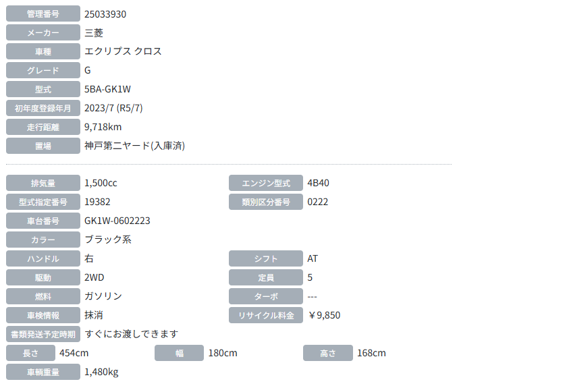Click the recycling fee value ¥9,850

pos(323,315)
